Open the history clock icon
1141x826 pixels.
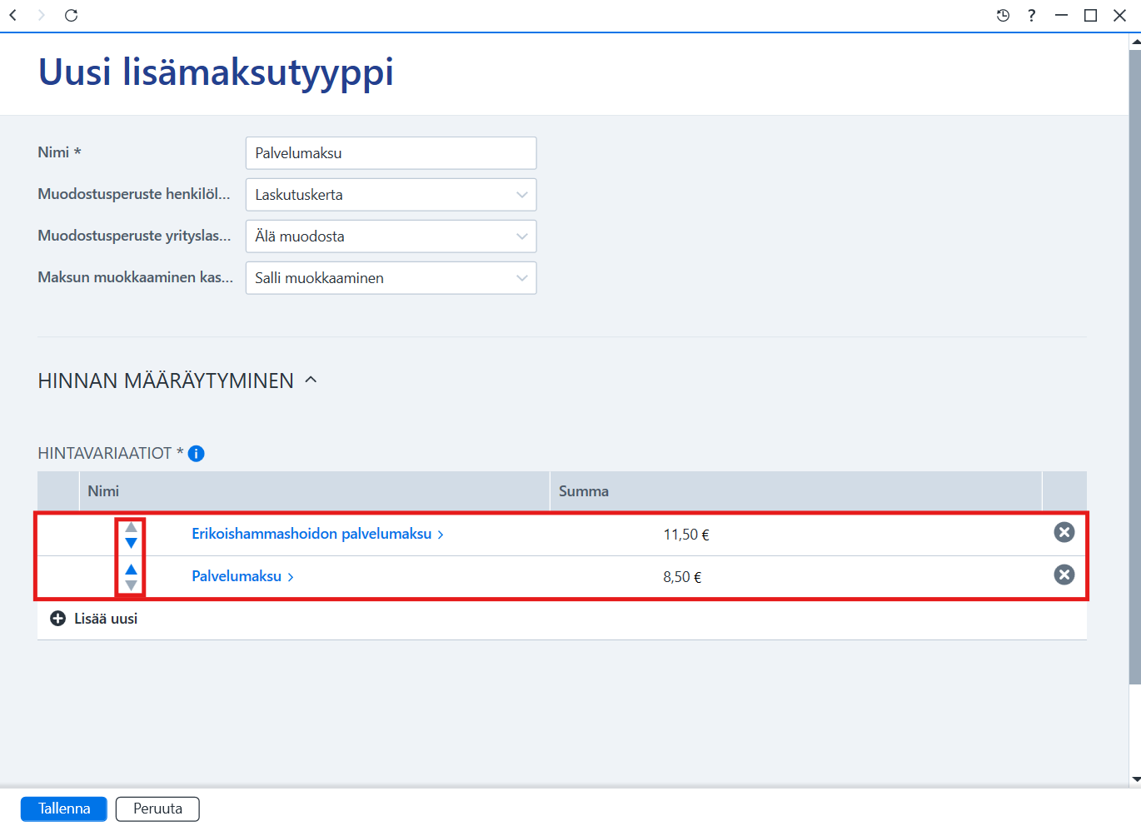coord(1003,15)
